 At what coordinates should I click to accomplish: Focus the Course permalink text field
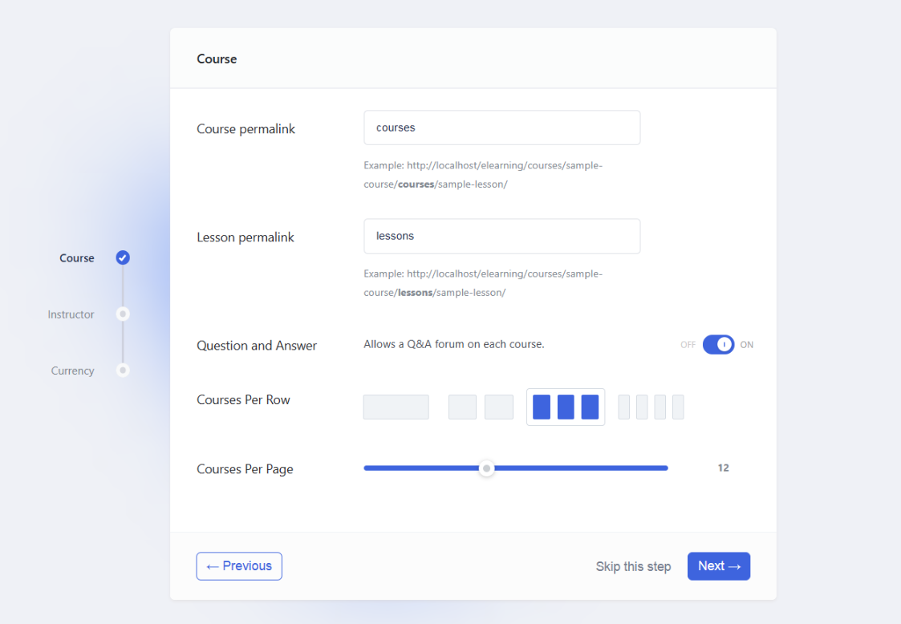(501, 128)
